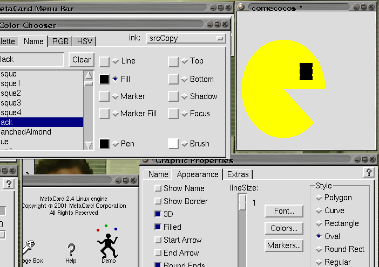The width and height of the screenshot is (379, 267).
Task: Click the comecocos window menu orb
Action: [x=240, y=6]
